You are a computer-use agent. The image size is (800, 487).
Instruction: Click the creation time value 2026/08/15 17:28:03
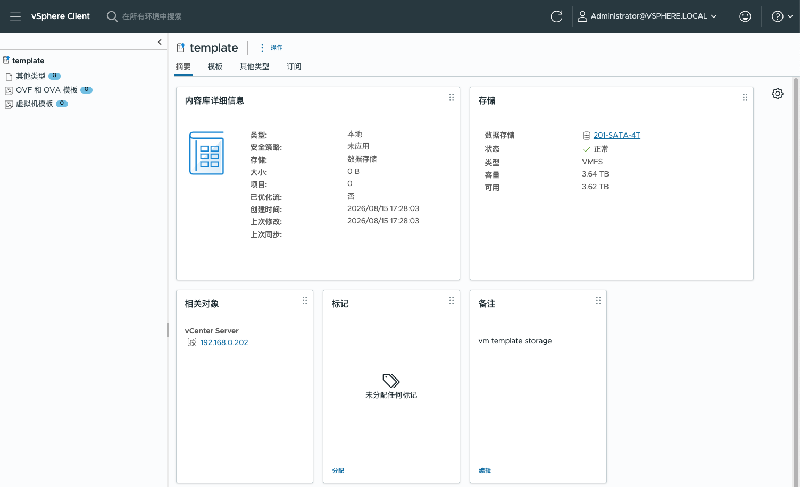(383, 208)
